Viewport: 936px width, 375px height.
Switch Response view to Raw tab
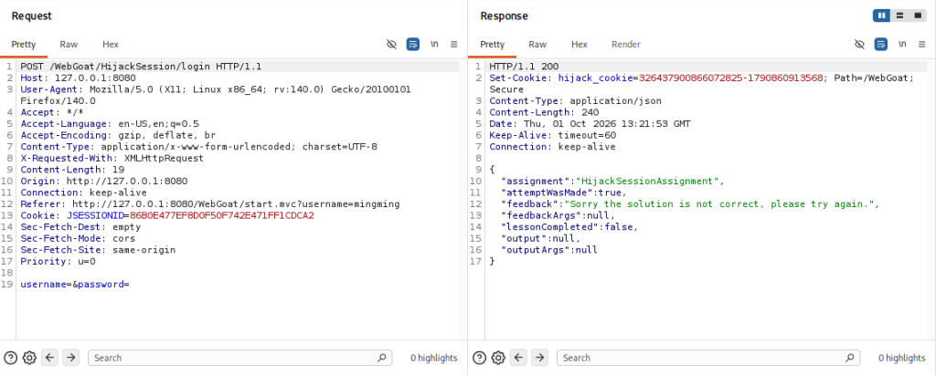[x=537, y=44]
